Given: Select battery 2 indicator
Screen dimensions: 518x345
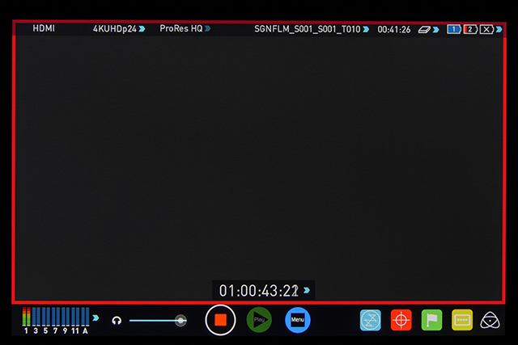Looking at the screenshot, I should [x=470, y=29].
